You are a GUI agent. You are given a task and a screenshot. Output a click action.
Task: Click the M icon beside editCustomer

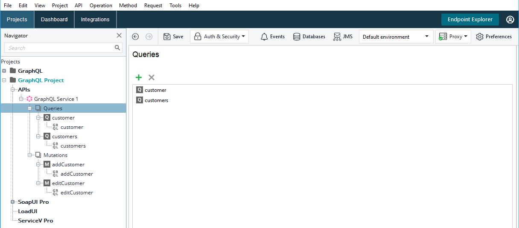pyautogui.click(x=47, y=183)
